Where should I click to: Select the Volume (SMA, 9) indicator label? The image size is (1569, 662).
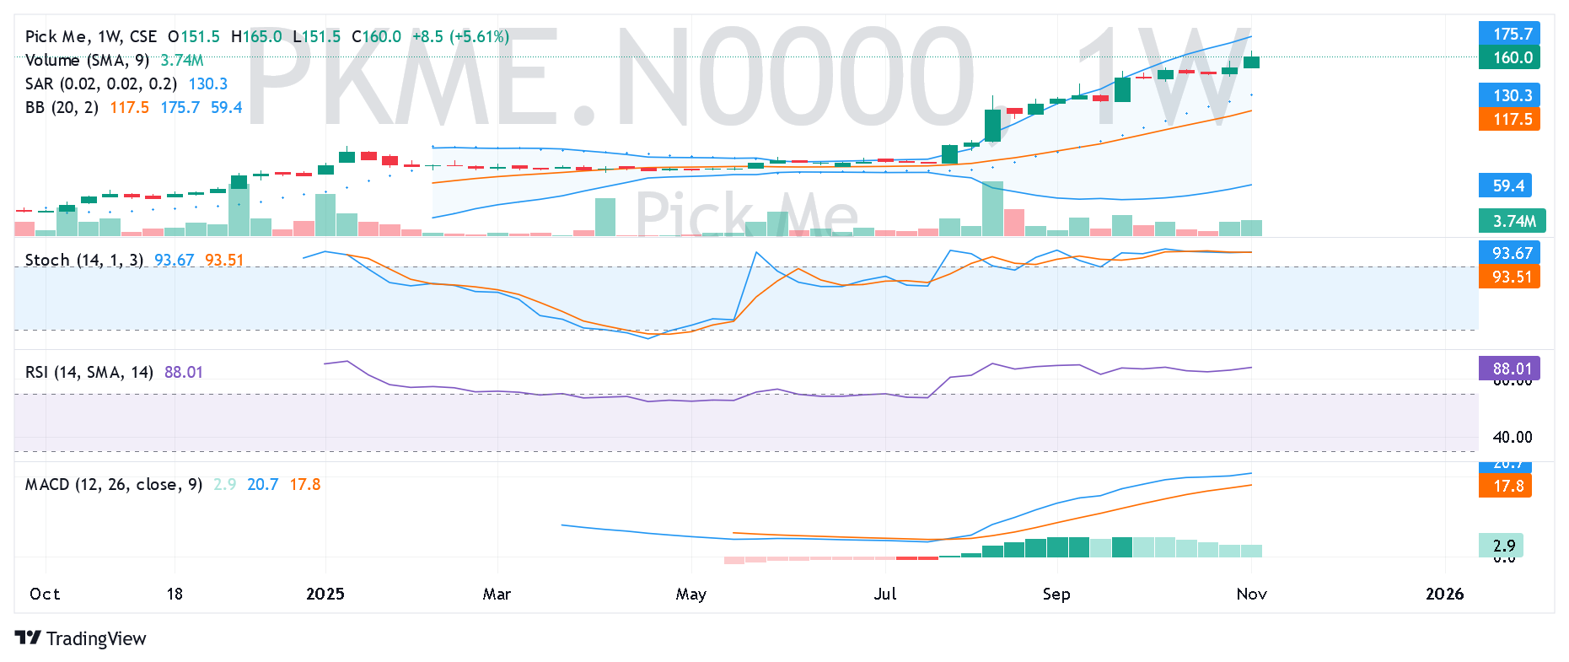[88, 60]
